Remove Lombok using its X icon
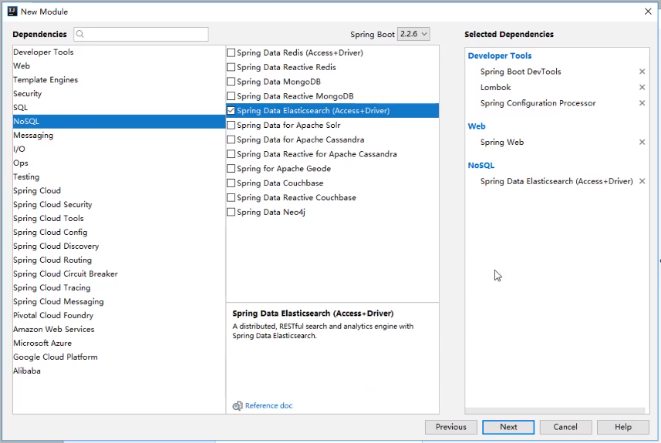 point(642,88)
